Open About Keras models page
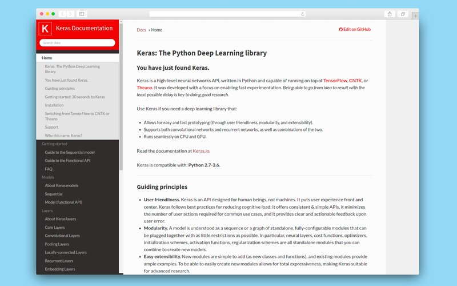Viewport: 457px width, 286px height. pos(62,185)
